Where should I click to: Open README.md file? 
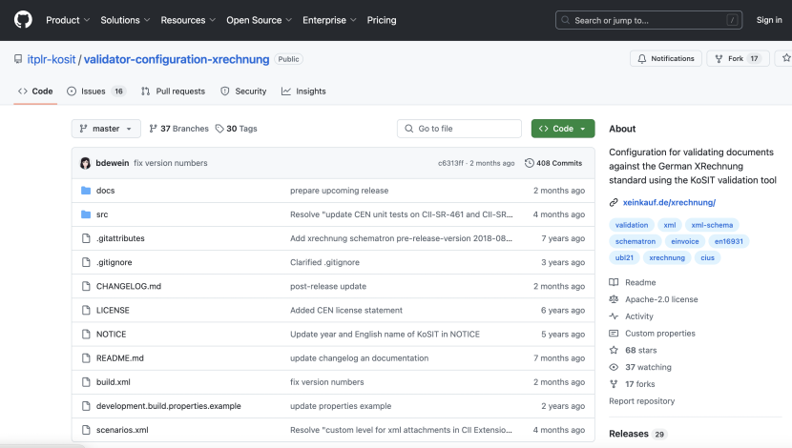point(120,358)
